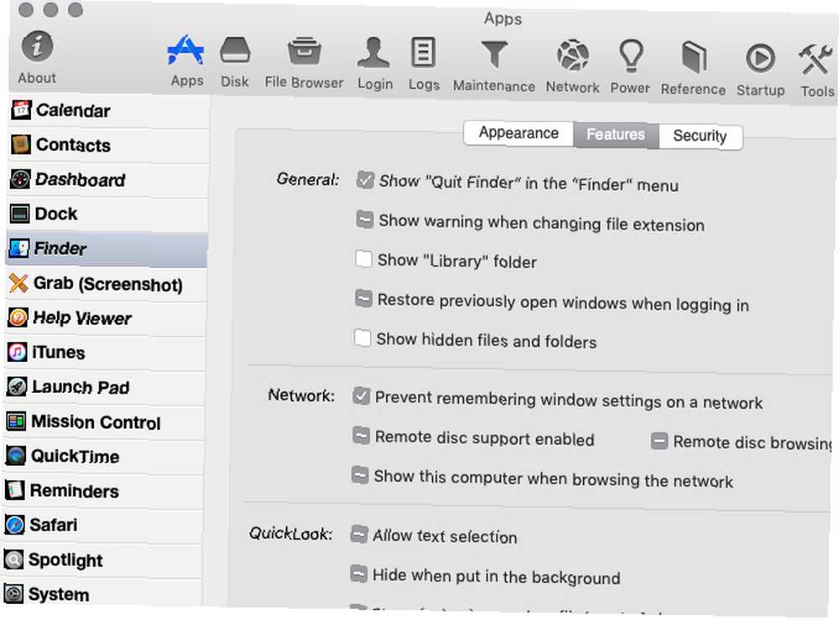
Task: Select Mission Control label in the sidebar
Action: [96, 422]
